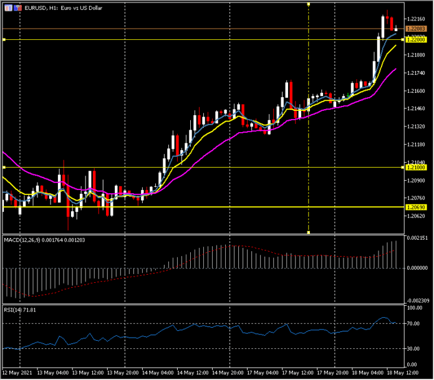Viewport: 434px width, 380px height.
Task: Select the green trade entry arrow marker
Action: (348, 95)
